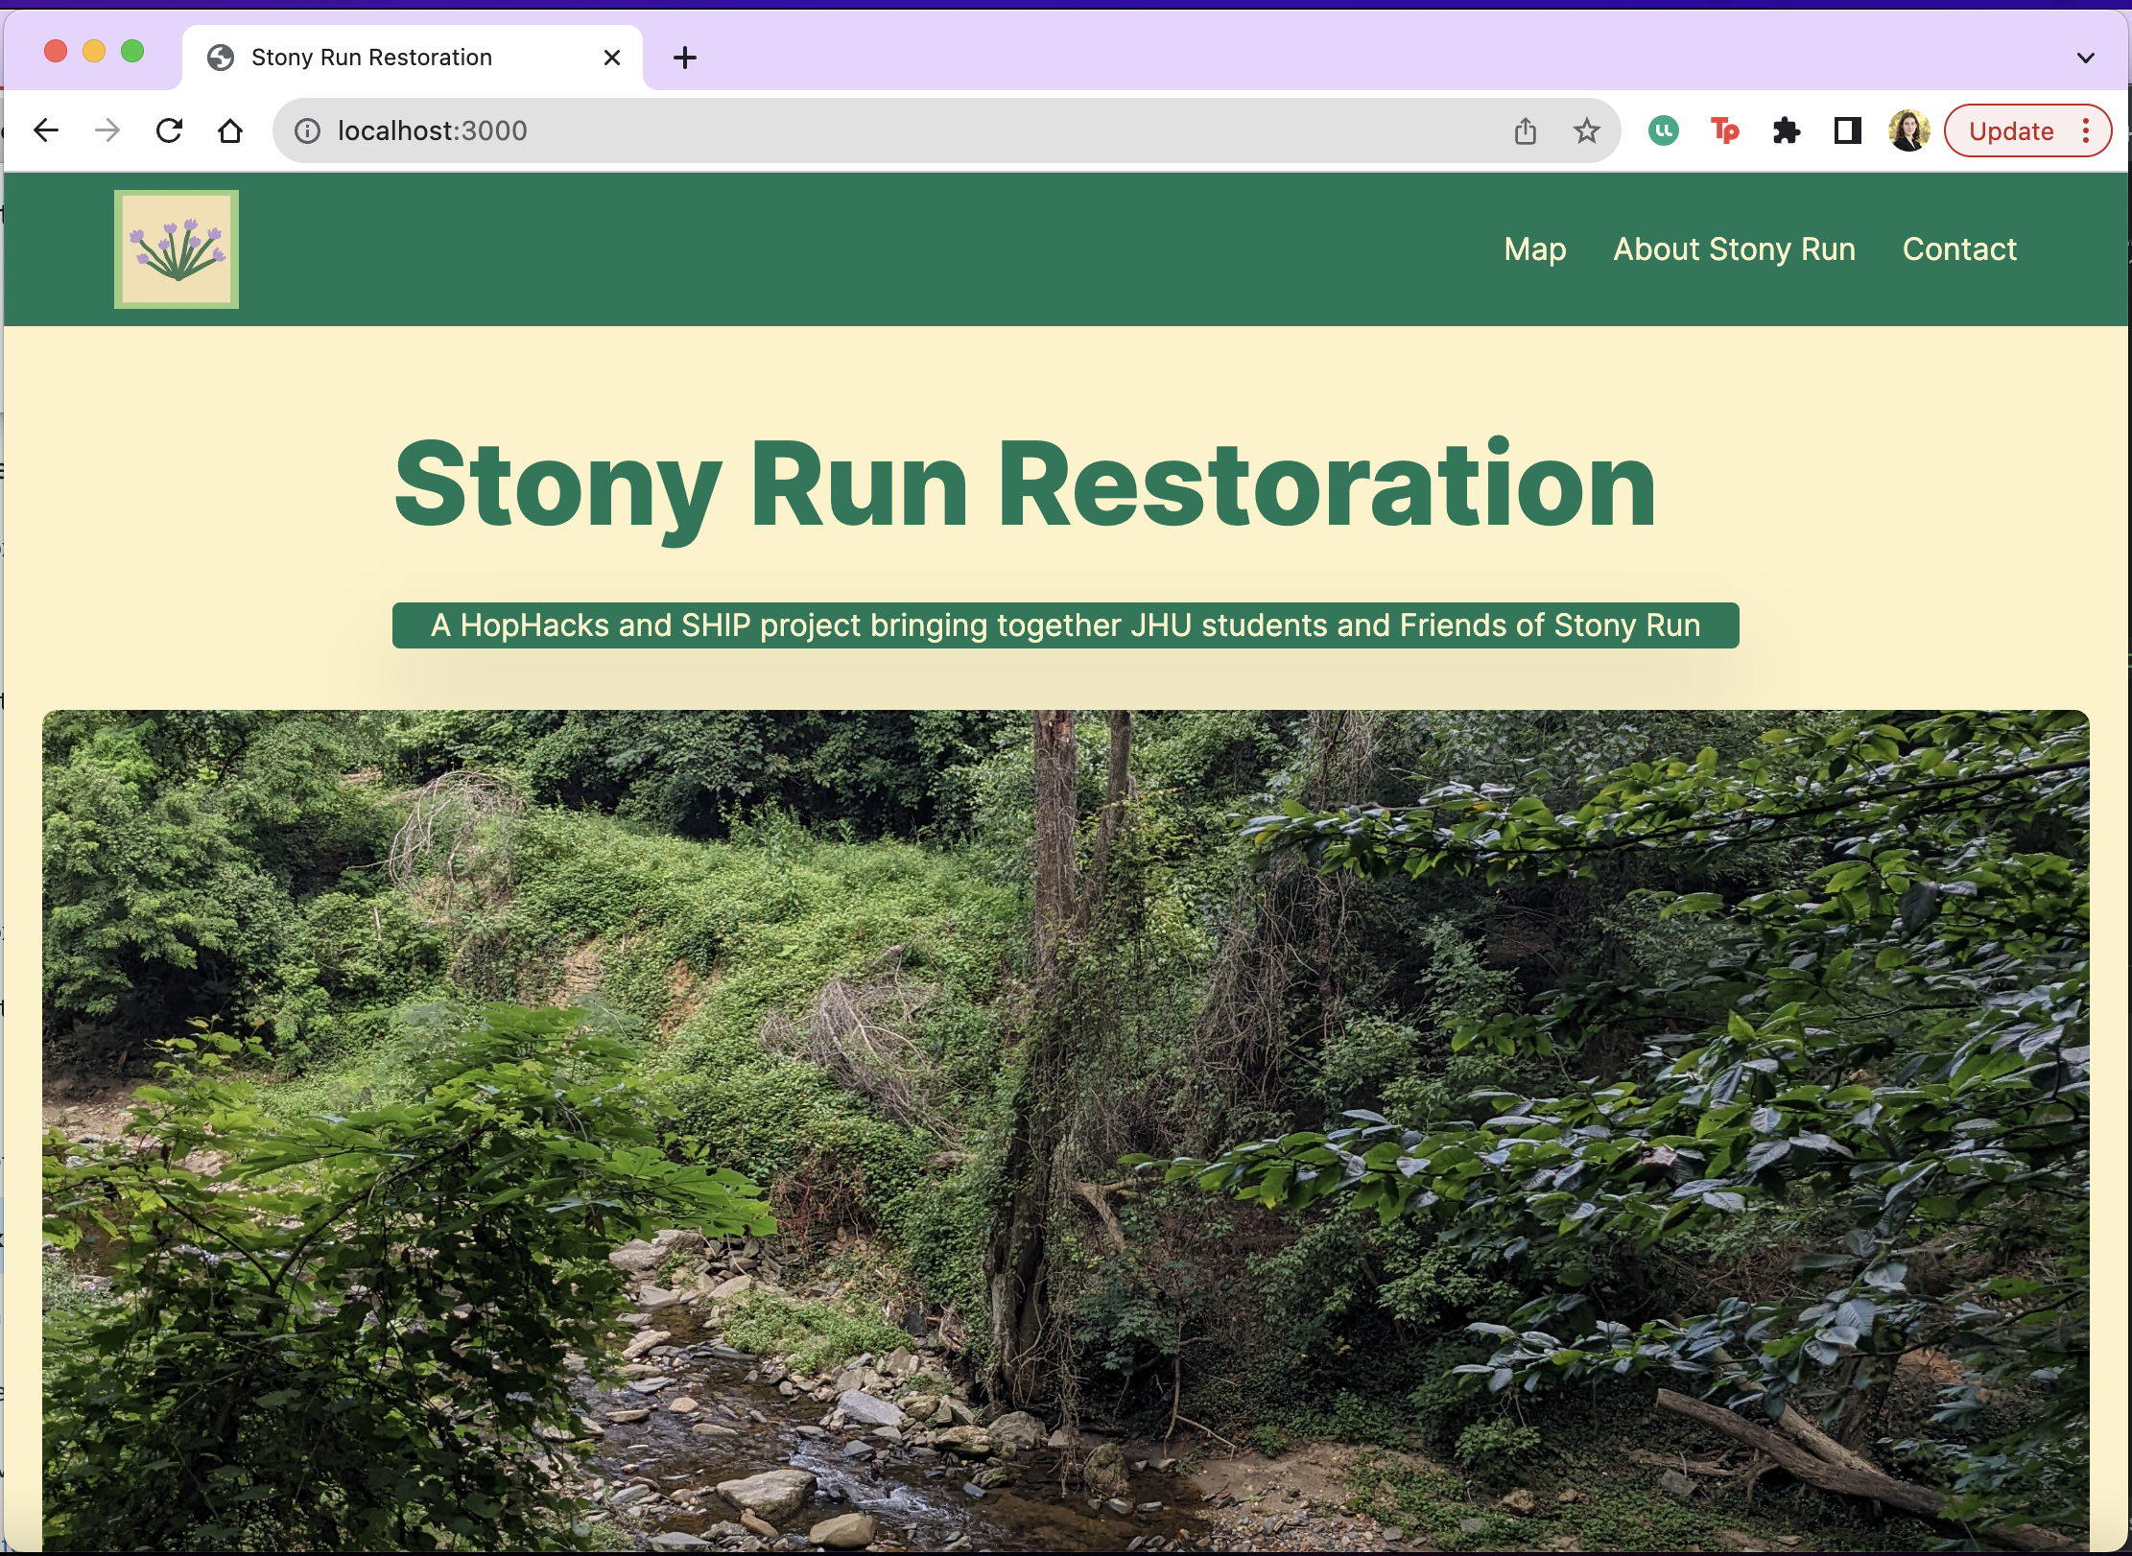
Task: Open the Map page link
Action: pyautogui.click(x=1535, y=249)
